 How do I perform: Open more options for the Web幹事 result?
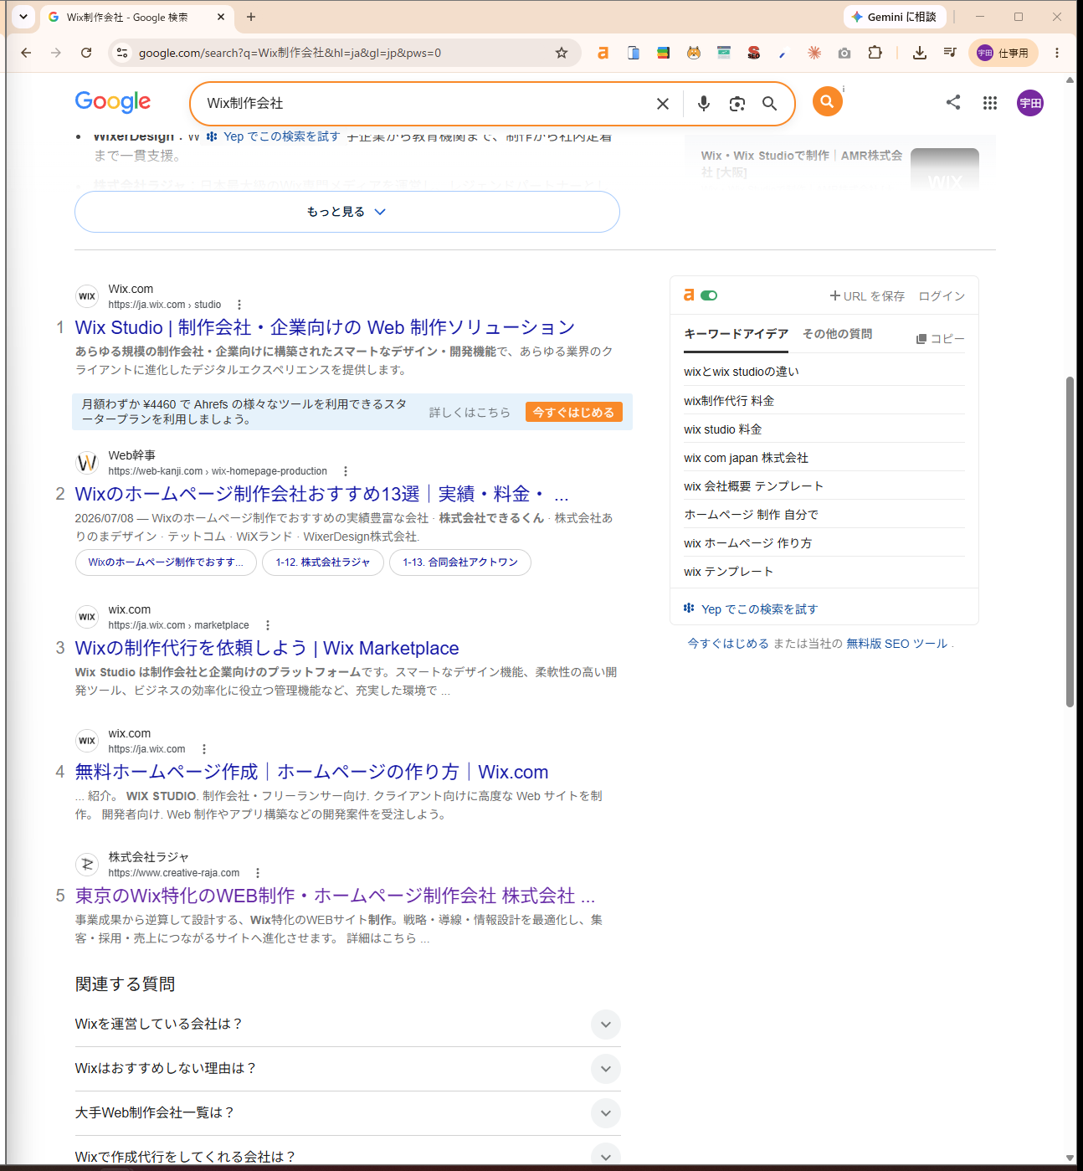pos(346,471)
